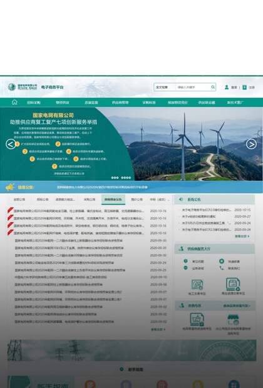Open the 10kV及以下金具 announcement

click(x=69, y=248)
